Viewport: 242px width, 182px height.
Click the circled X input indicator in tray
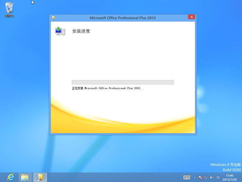tap(218, 177)
